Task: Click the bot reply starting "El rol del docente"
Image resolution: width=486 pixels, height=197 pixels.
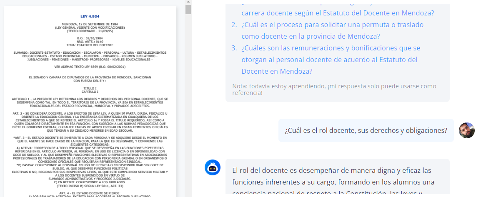Action: (338, 177)
